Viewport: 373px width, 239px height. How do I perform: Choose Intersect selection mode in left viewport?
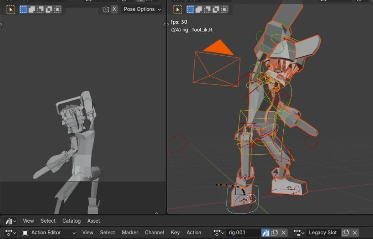tap(57, 10)
